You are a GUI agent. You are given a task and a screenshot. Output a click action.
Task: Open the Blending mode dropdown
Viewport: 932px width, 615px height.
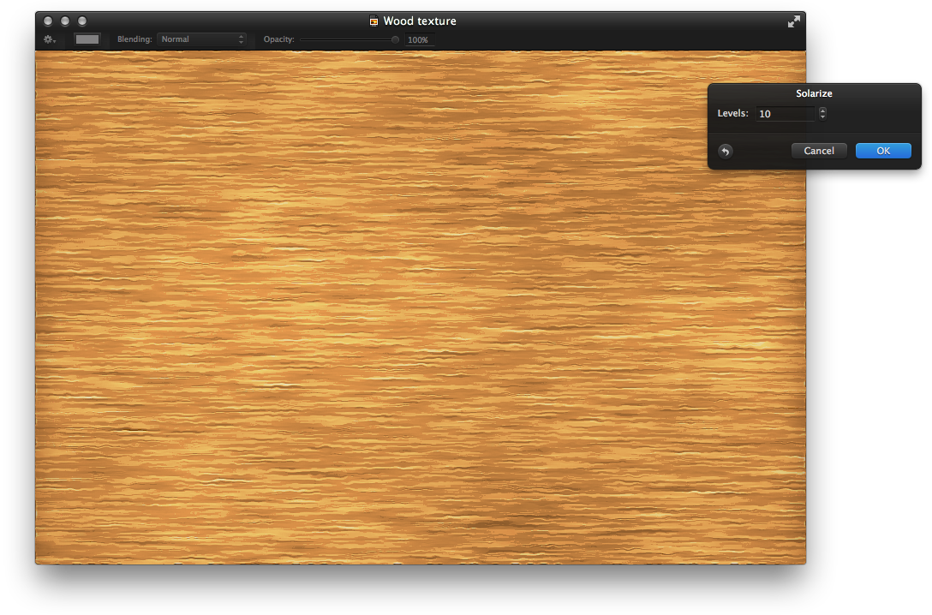point(201,39)
